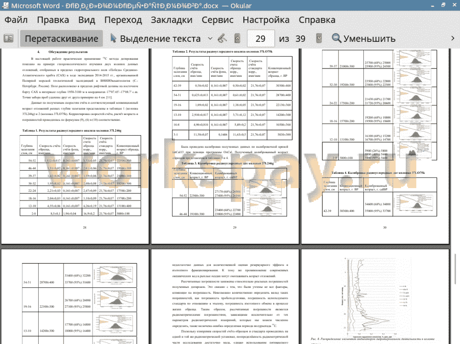Switch to Выделение текста selection mode
Viewport: 460px width, 344px height.
(x=155, y=39)
